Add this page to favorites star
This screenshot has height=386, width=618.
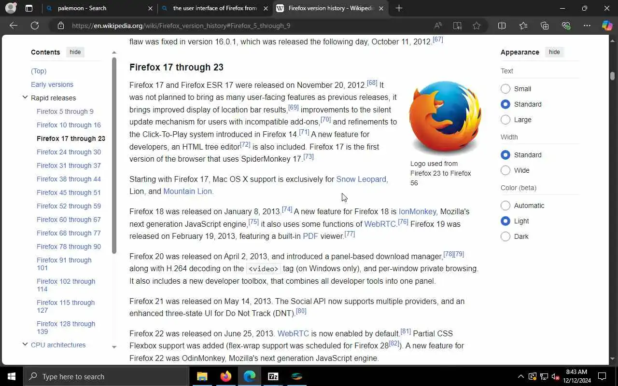[x=477, y=26]
